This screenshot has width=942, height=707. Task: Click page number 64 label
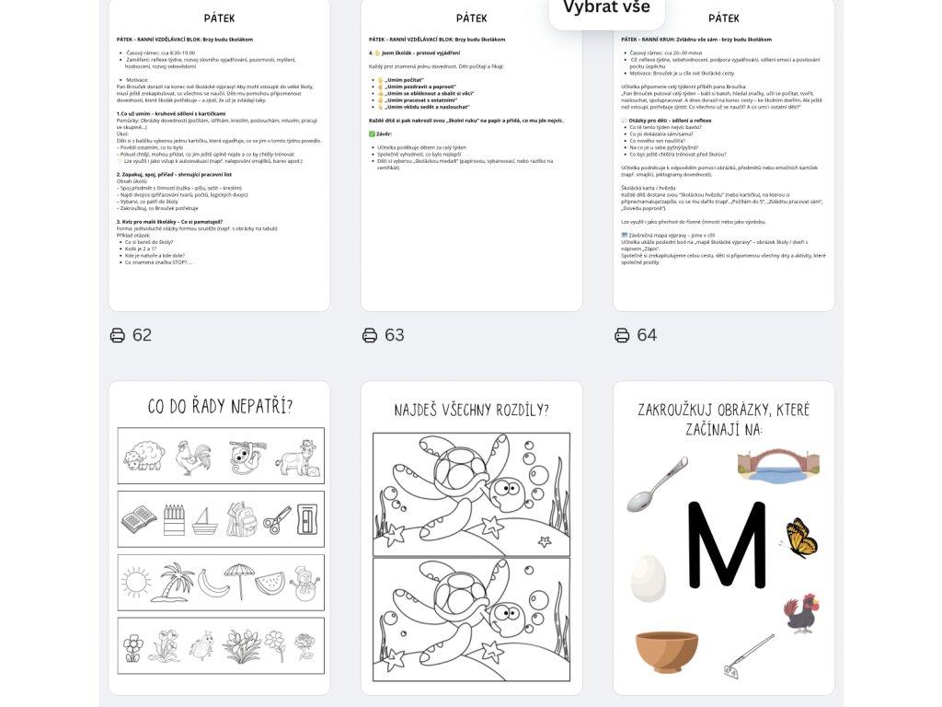[x=647, y=335]
